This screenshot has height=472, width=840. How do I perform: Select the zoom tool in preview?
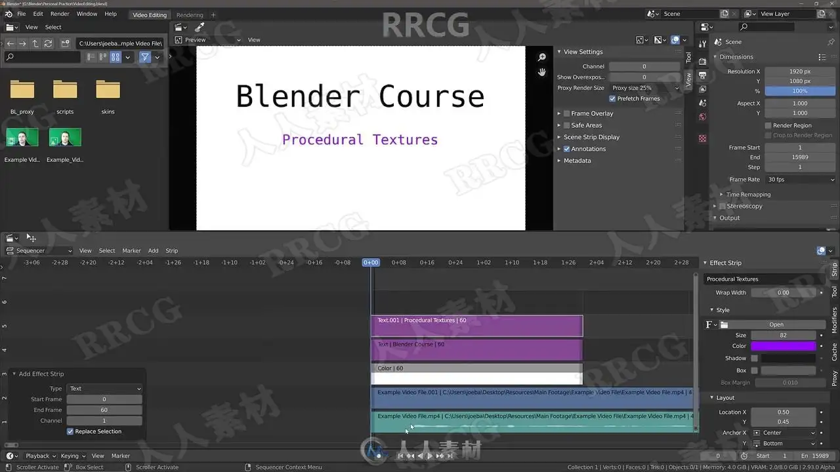(542, 58)
